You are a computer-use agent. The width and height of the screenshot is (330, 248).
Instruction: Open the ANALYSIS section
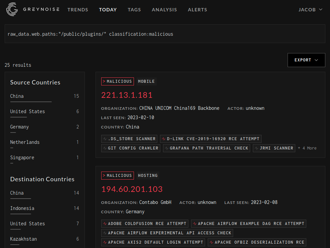tap(164, 10)
